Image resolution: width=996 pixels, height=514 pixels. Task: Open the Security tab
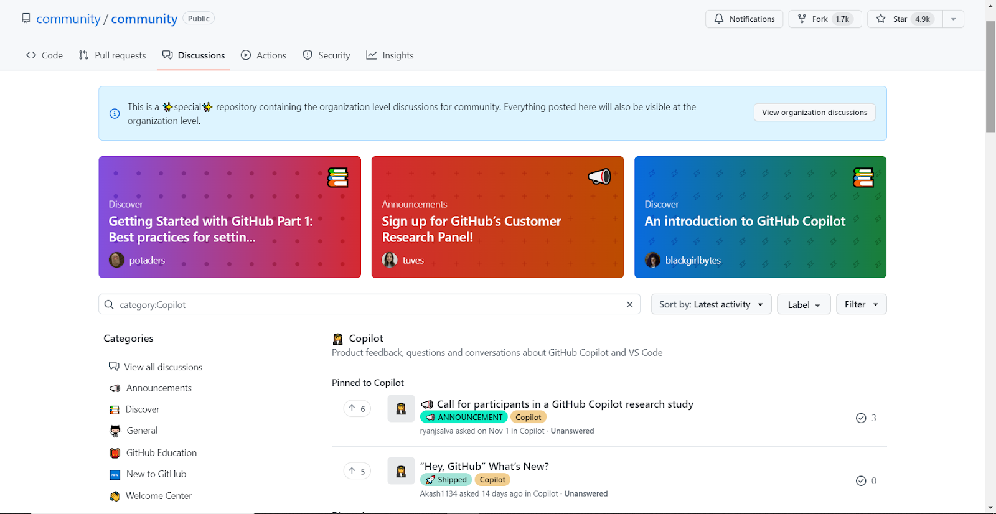(x=326, y=55)
